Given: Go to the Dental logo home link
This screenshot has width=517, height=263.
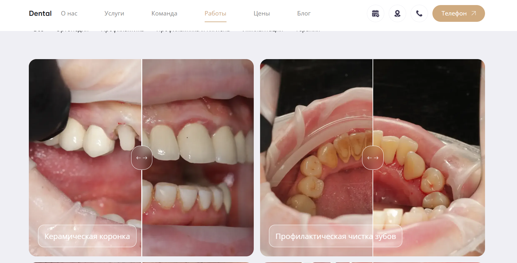Looking at the screenshot, I should 40,13.
